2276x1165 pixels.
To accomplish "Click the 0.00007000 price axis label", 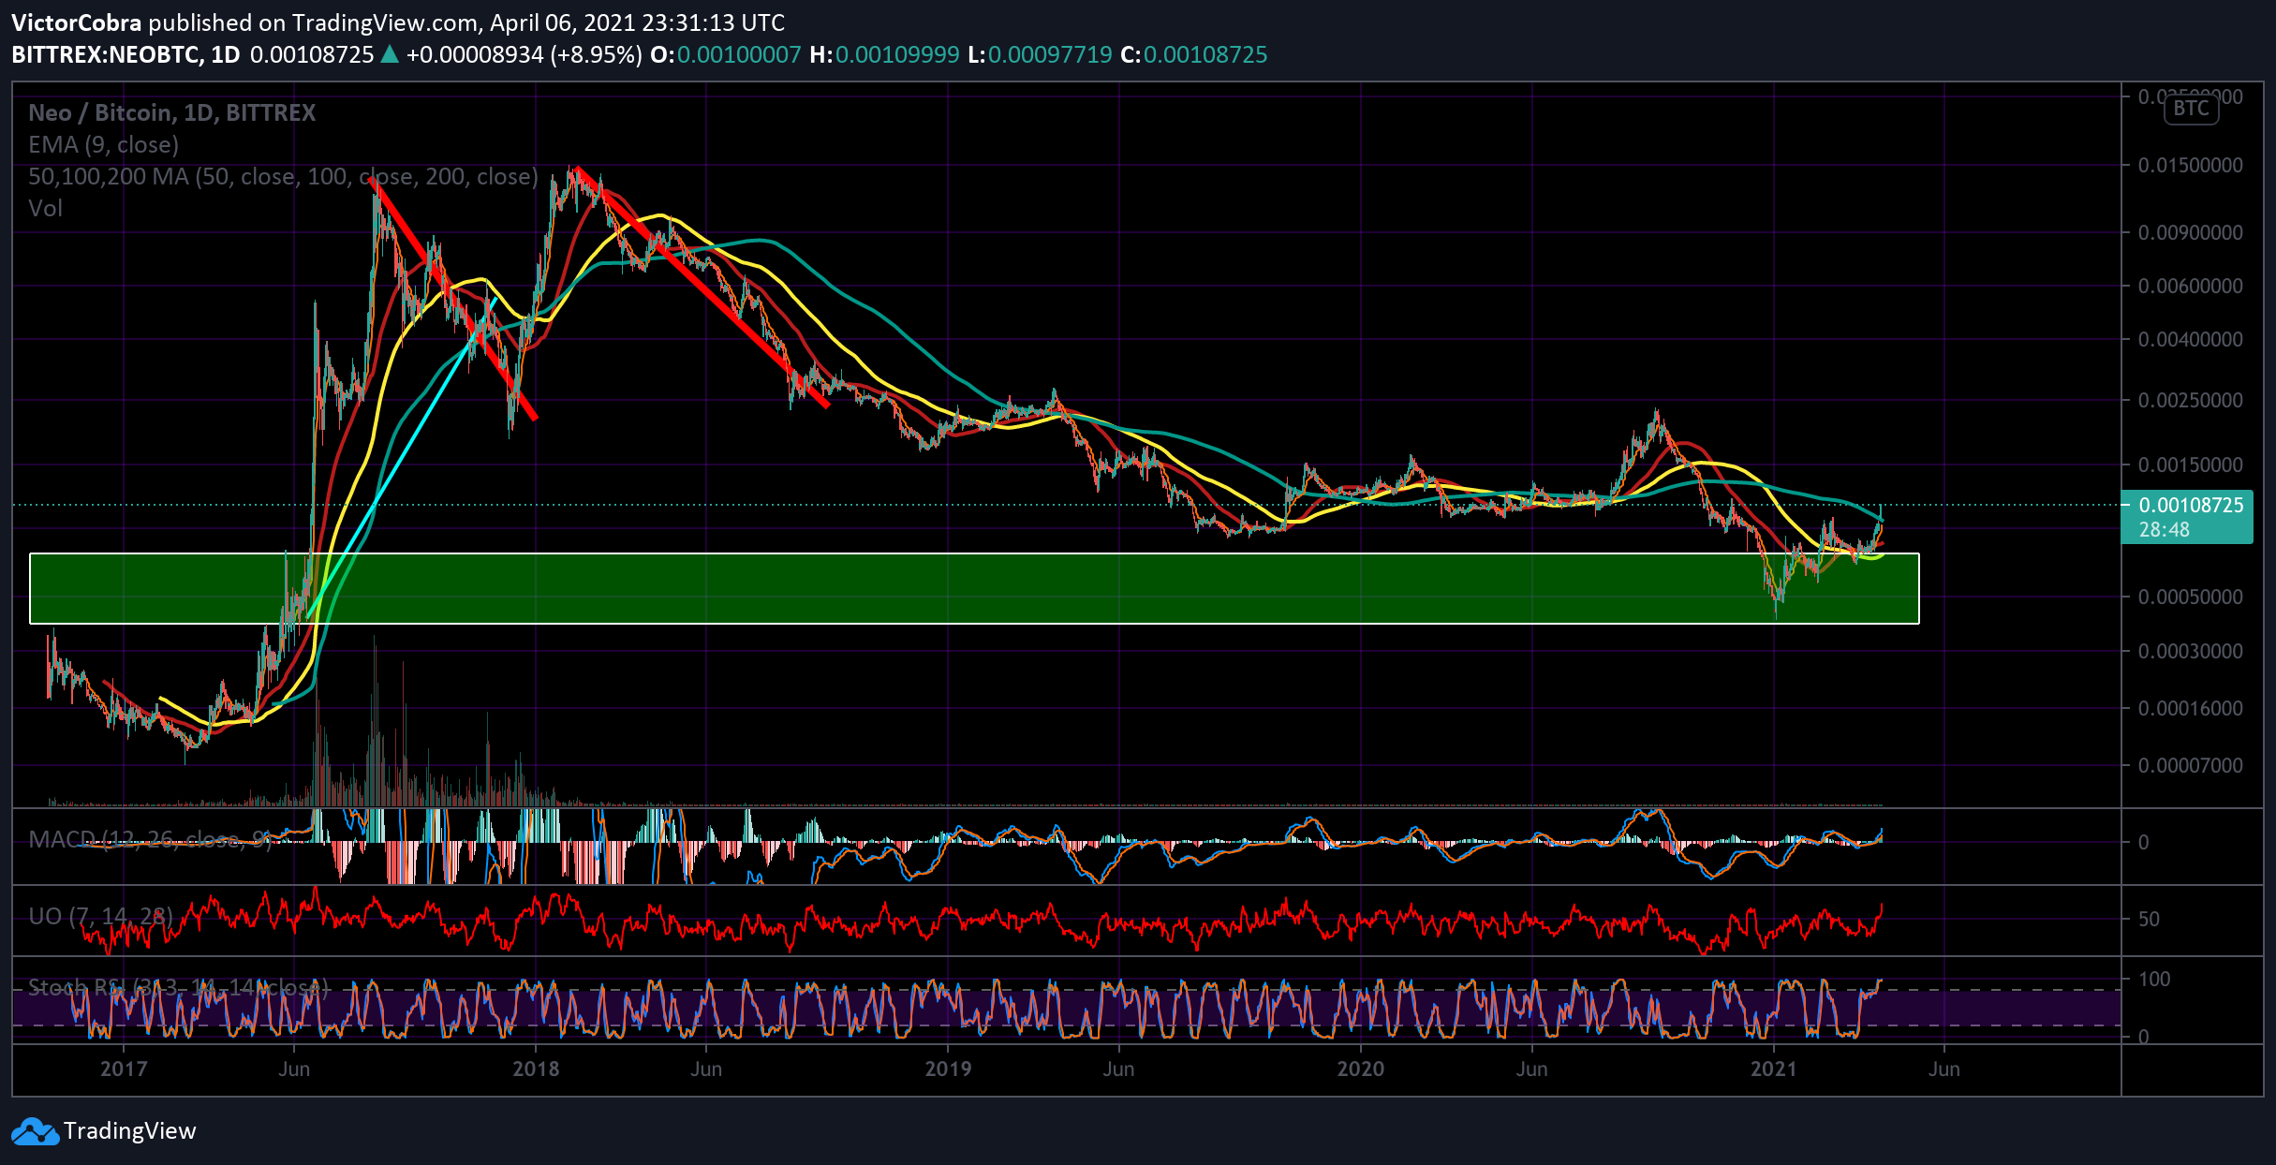I will (2191, 765).
